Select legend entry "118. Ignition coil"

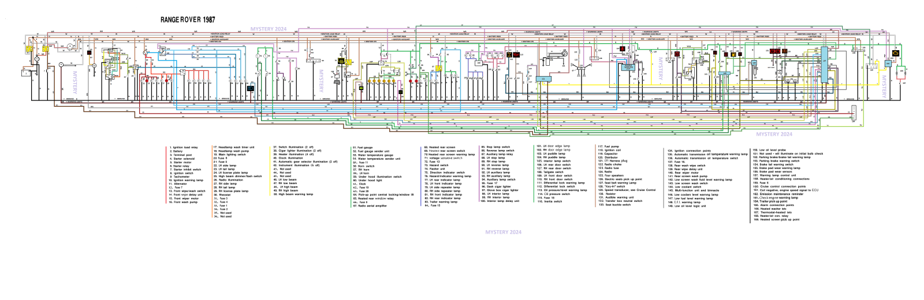tap(610, 150)
